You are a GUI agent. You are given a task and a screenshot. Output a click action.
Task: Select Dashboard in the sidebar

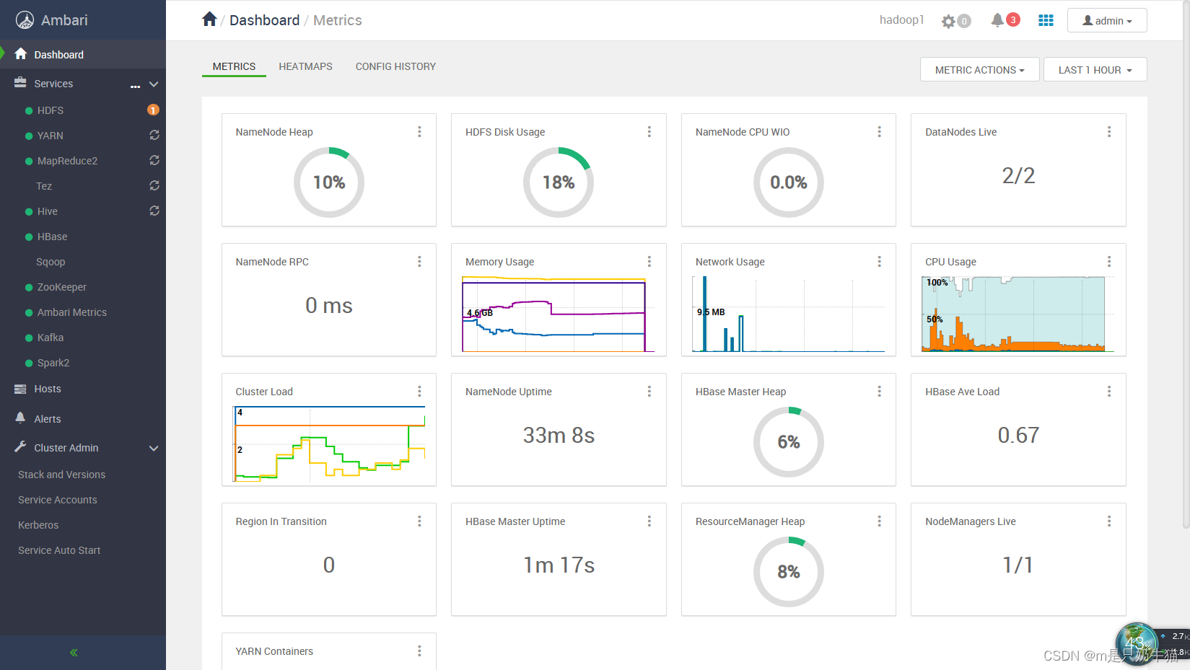click(83, 54)
